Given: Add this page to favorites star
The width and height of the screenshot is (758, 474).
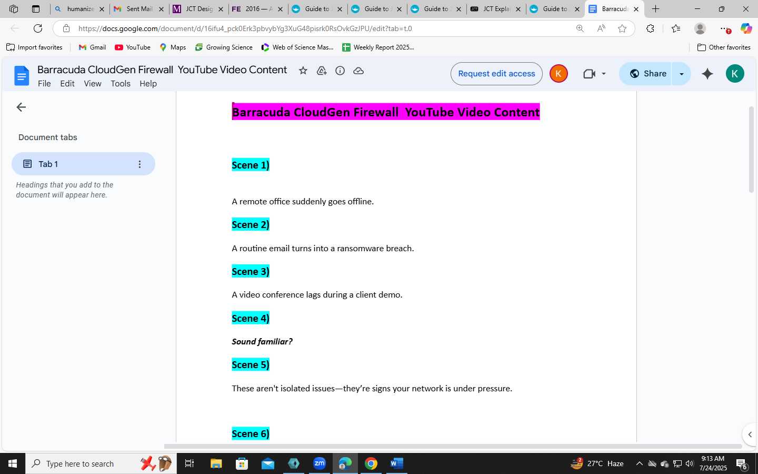Looking at the screenshot, I should (622, 28).
